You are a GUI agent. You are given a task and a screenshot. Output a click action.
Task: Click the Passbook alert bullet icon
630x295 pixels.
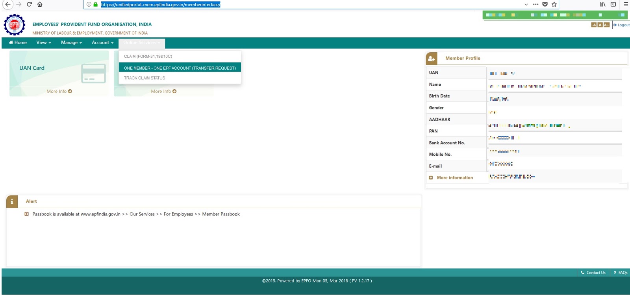(x=26, y=214)
